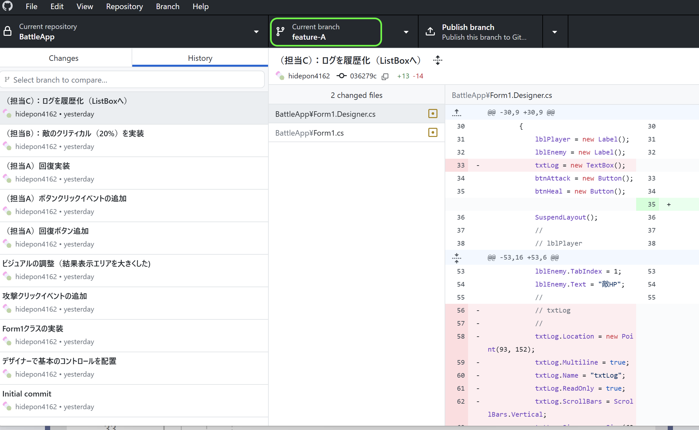The height and width of the screenshot is (430, 699).
Task: Click diff line lblEnemy.Text = "敵HP";
Action: pos(579,284)
